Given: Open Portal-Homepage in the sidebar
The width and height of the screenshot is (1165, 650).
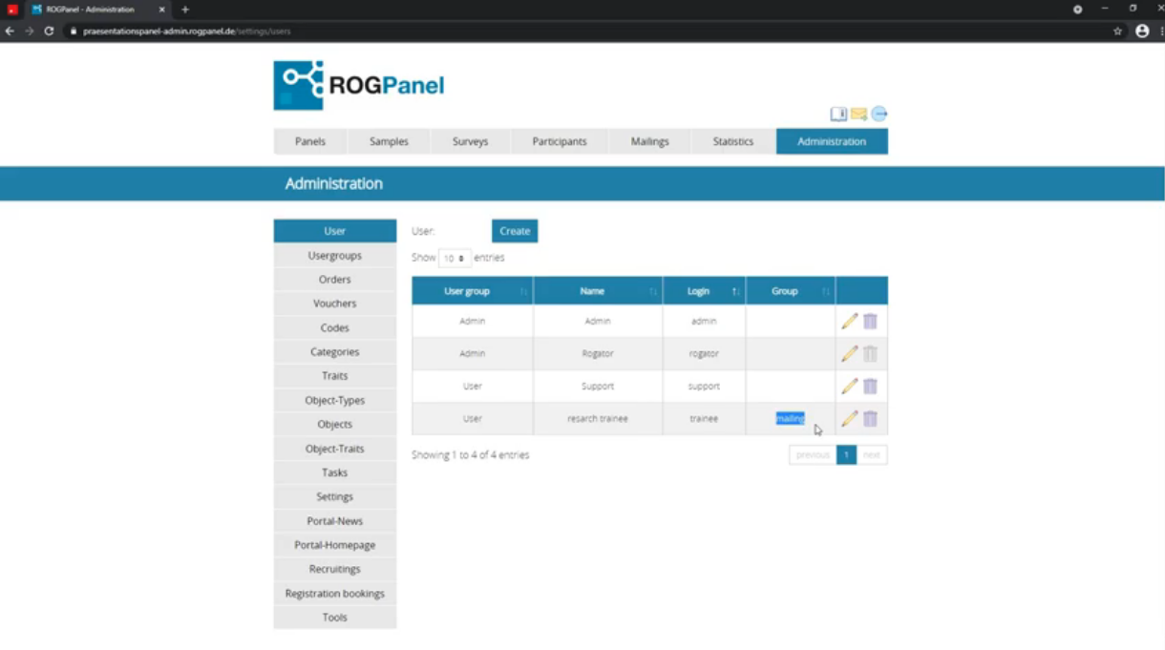Looking at the screenshot, I should 335,545.
